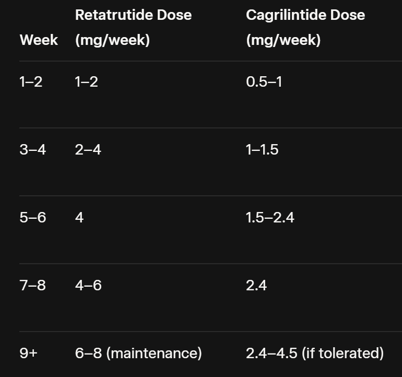
Task: Click the 6–8 (maintenance) Retatrutide cell
Action: [x=138, y=354]
